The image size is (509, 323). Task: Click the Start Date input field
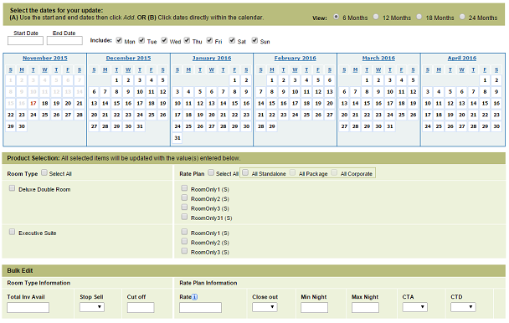25,40
